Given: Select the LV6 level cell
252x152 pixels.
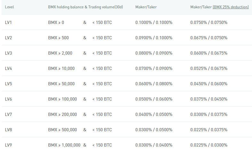Looking at the screenshot, I should [x=8, y=99].
